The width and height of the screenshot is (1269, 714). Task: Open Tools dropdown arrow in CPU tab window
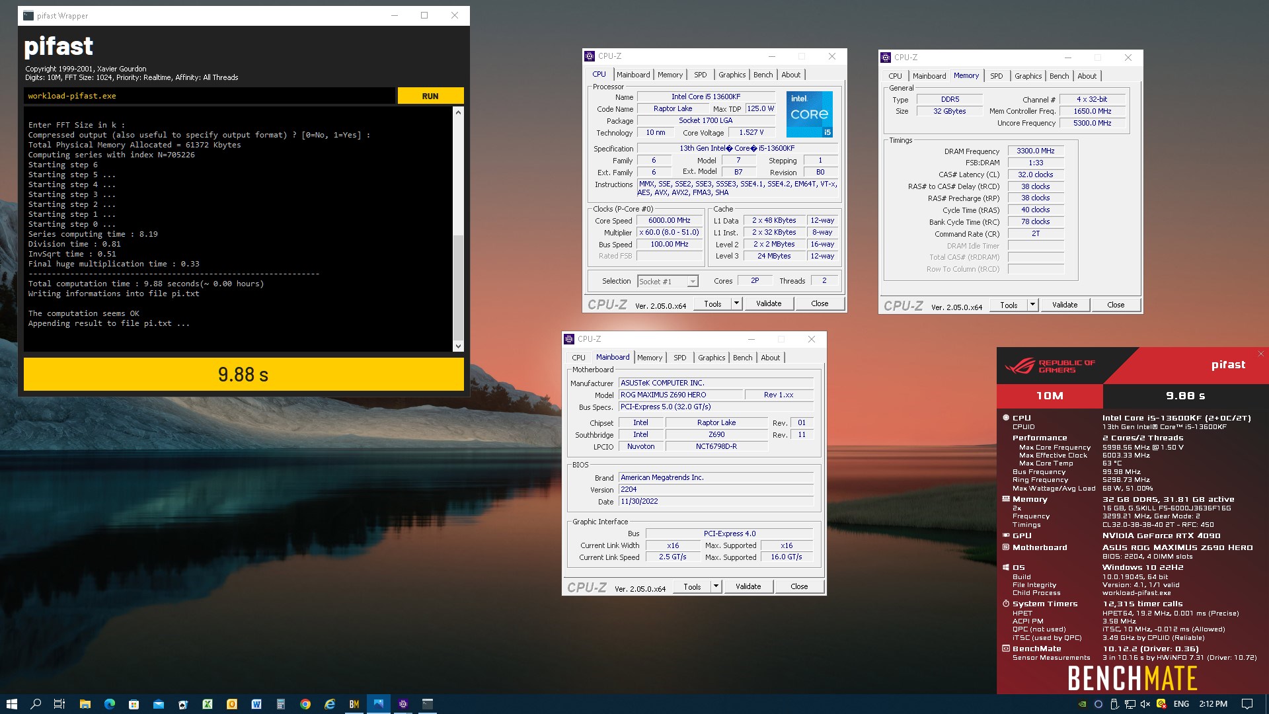(736, 303)
